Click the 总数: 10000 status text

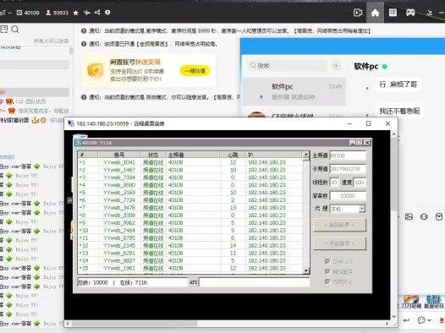click(x=93, y=282)
